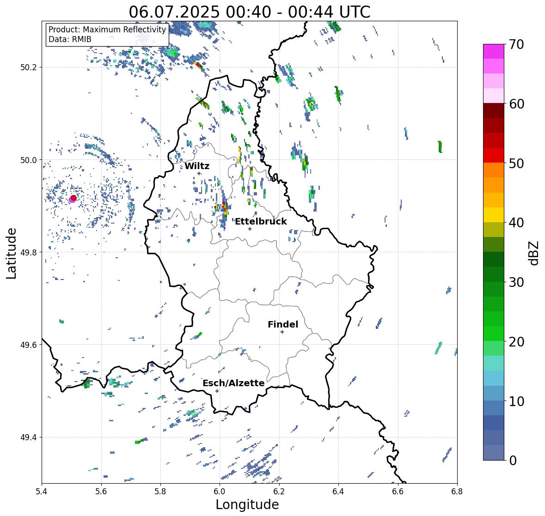Click the 60 colorbar tick value
The height and width of the screenshot is (516, 545).
[x=516, y=104]
